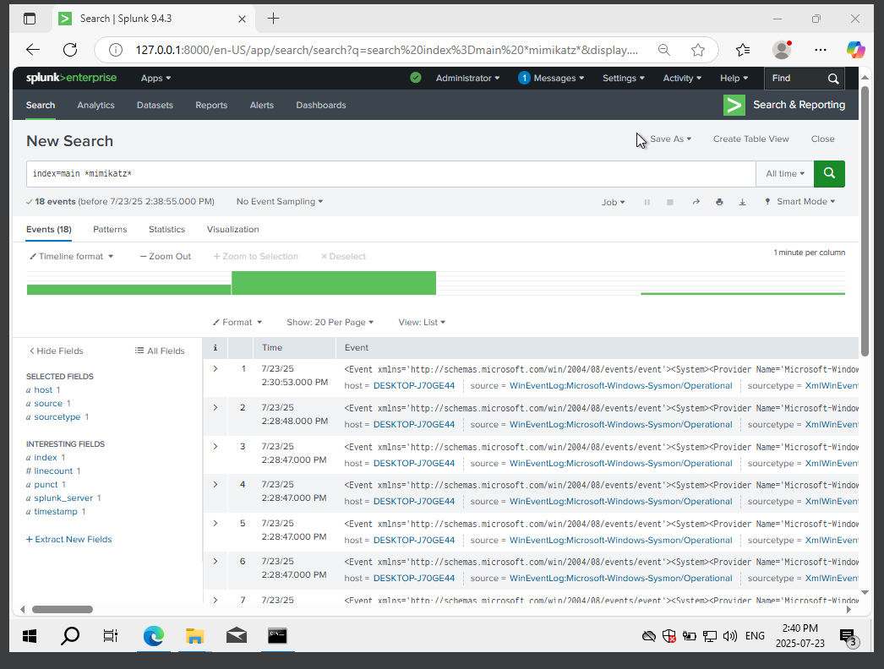
Task: Open browser settings and more menu
Action: point(821,50)
